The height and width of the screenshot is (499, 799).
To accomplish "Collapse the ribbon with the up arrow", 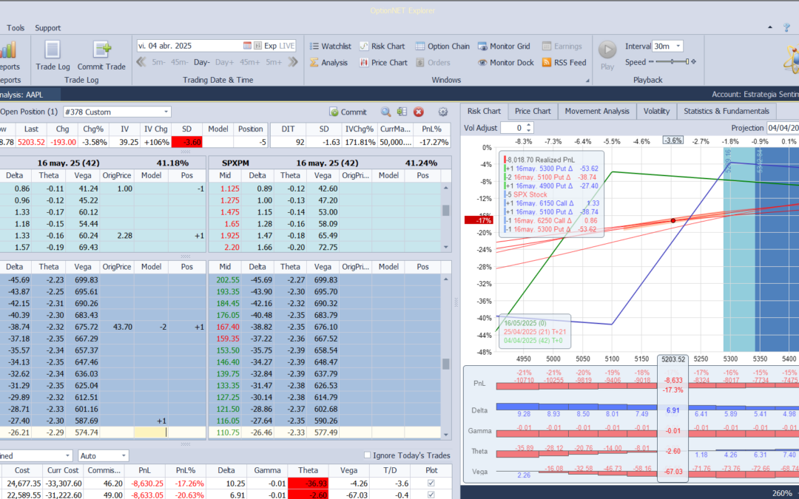I will (770, 27).
